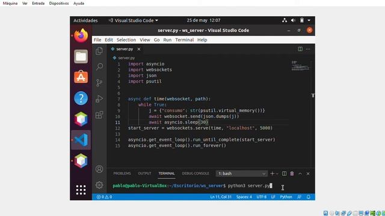385x216 pixels.
Task: Create a new terminal with plus icon
Action: click(272, 173)
